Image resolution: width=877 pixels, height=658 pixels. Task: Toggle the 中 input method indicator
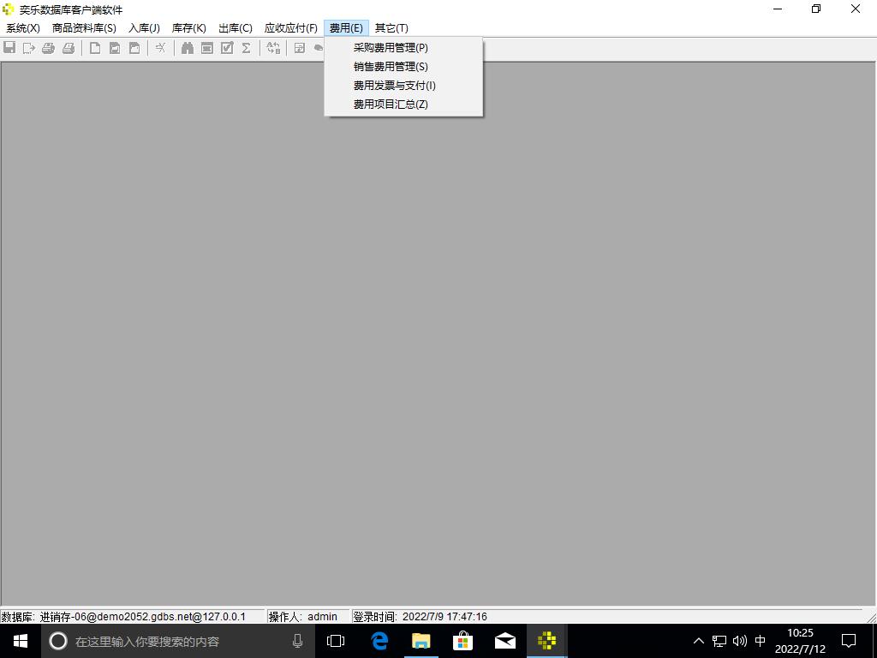pos(760,641)
